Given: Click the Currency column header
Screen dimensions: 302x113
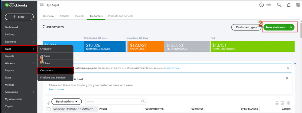Looking at the screenshot, I should [x=197, y=109].
